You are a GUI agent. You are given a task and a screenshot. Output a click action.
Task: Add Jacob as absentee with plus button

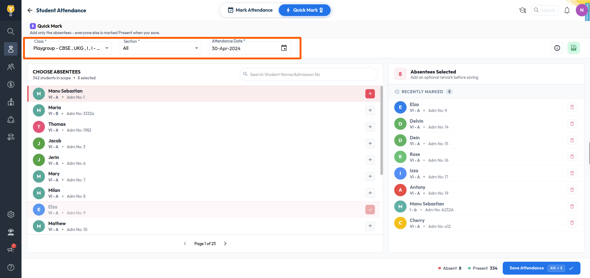click(x=370, y=143)
